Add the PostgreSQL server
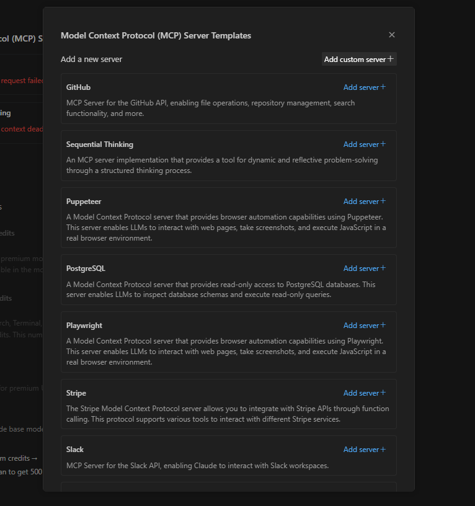The image size is (475, 506). (365, 268)
